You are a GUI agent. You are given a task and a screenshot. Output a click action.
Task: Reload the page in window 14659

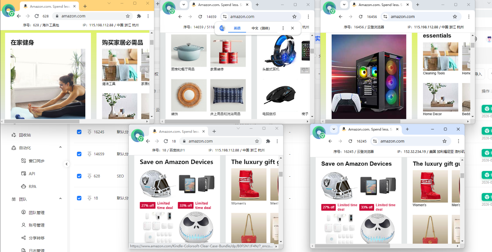coord(200,17)
